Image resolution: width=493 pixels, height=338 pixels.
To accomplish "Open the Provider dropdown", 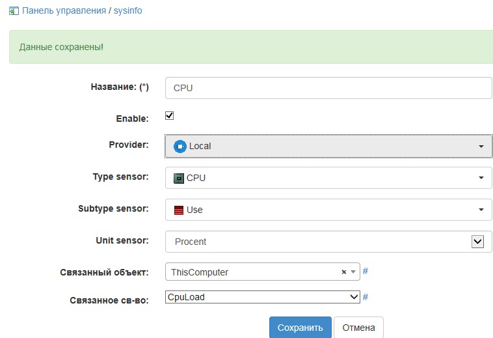I will [x=328, y=146].
